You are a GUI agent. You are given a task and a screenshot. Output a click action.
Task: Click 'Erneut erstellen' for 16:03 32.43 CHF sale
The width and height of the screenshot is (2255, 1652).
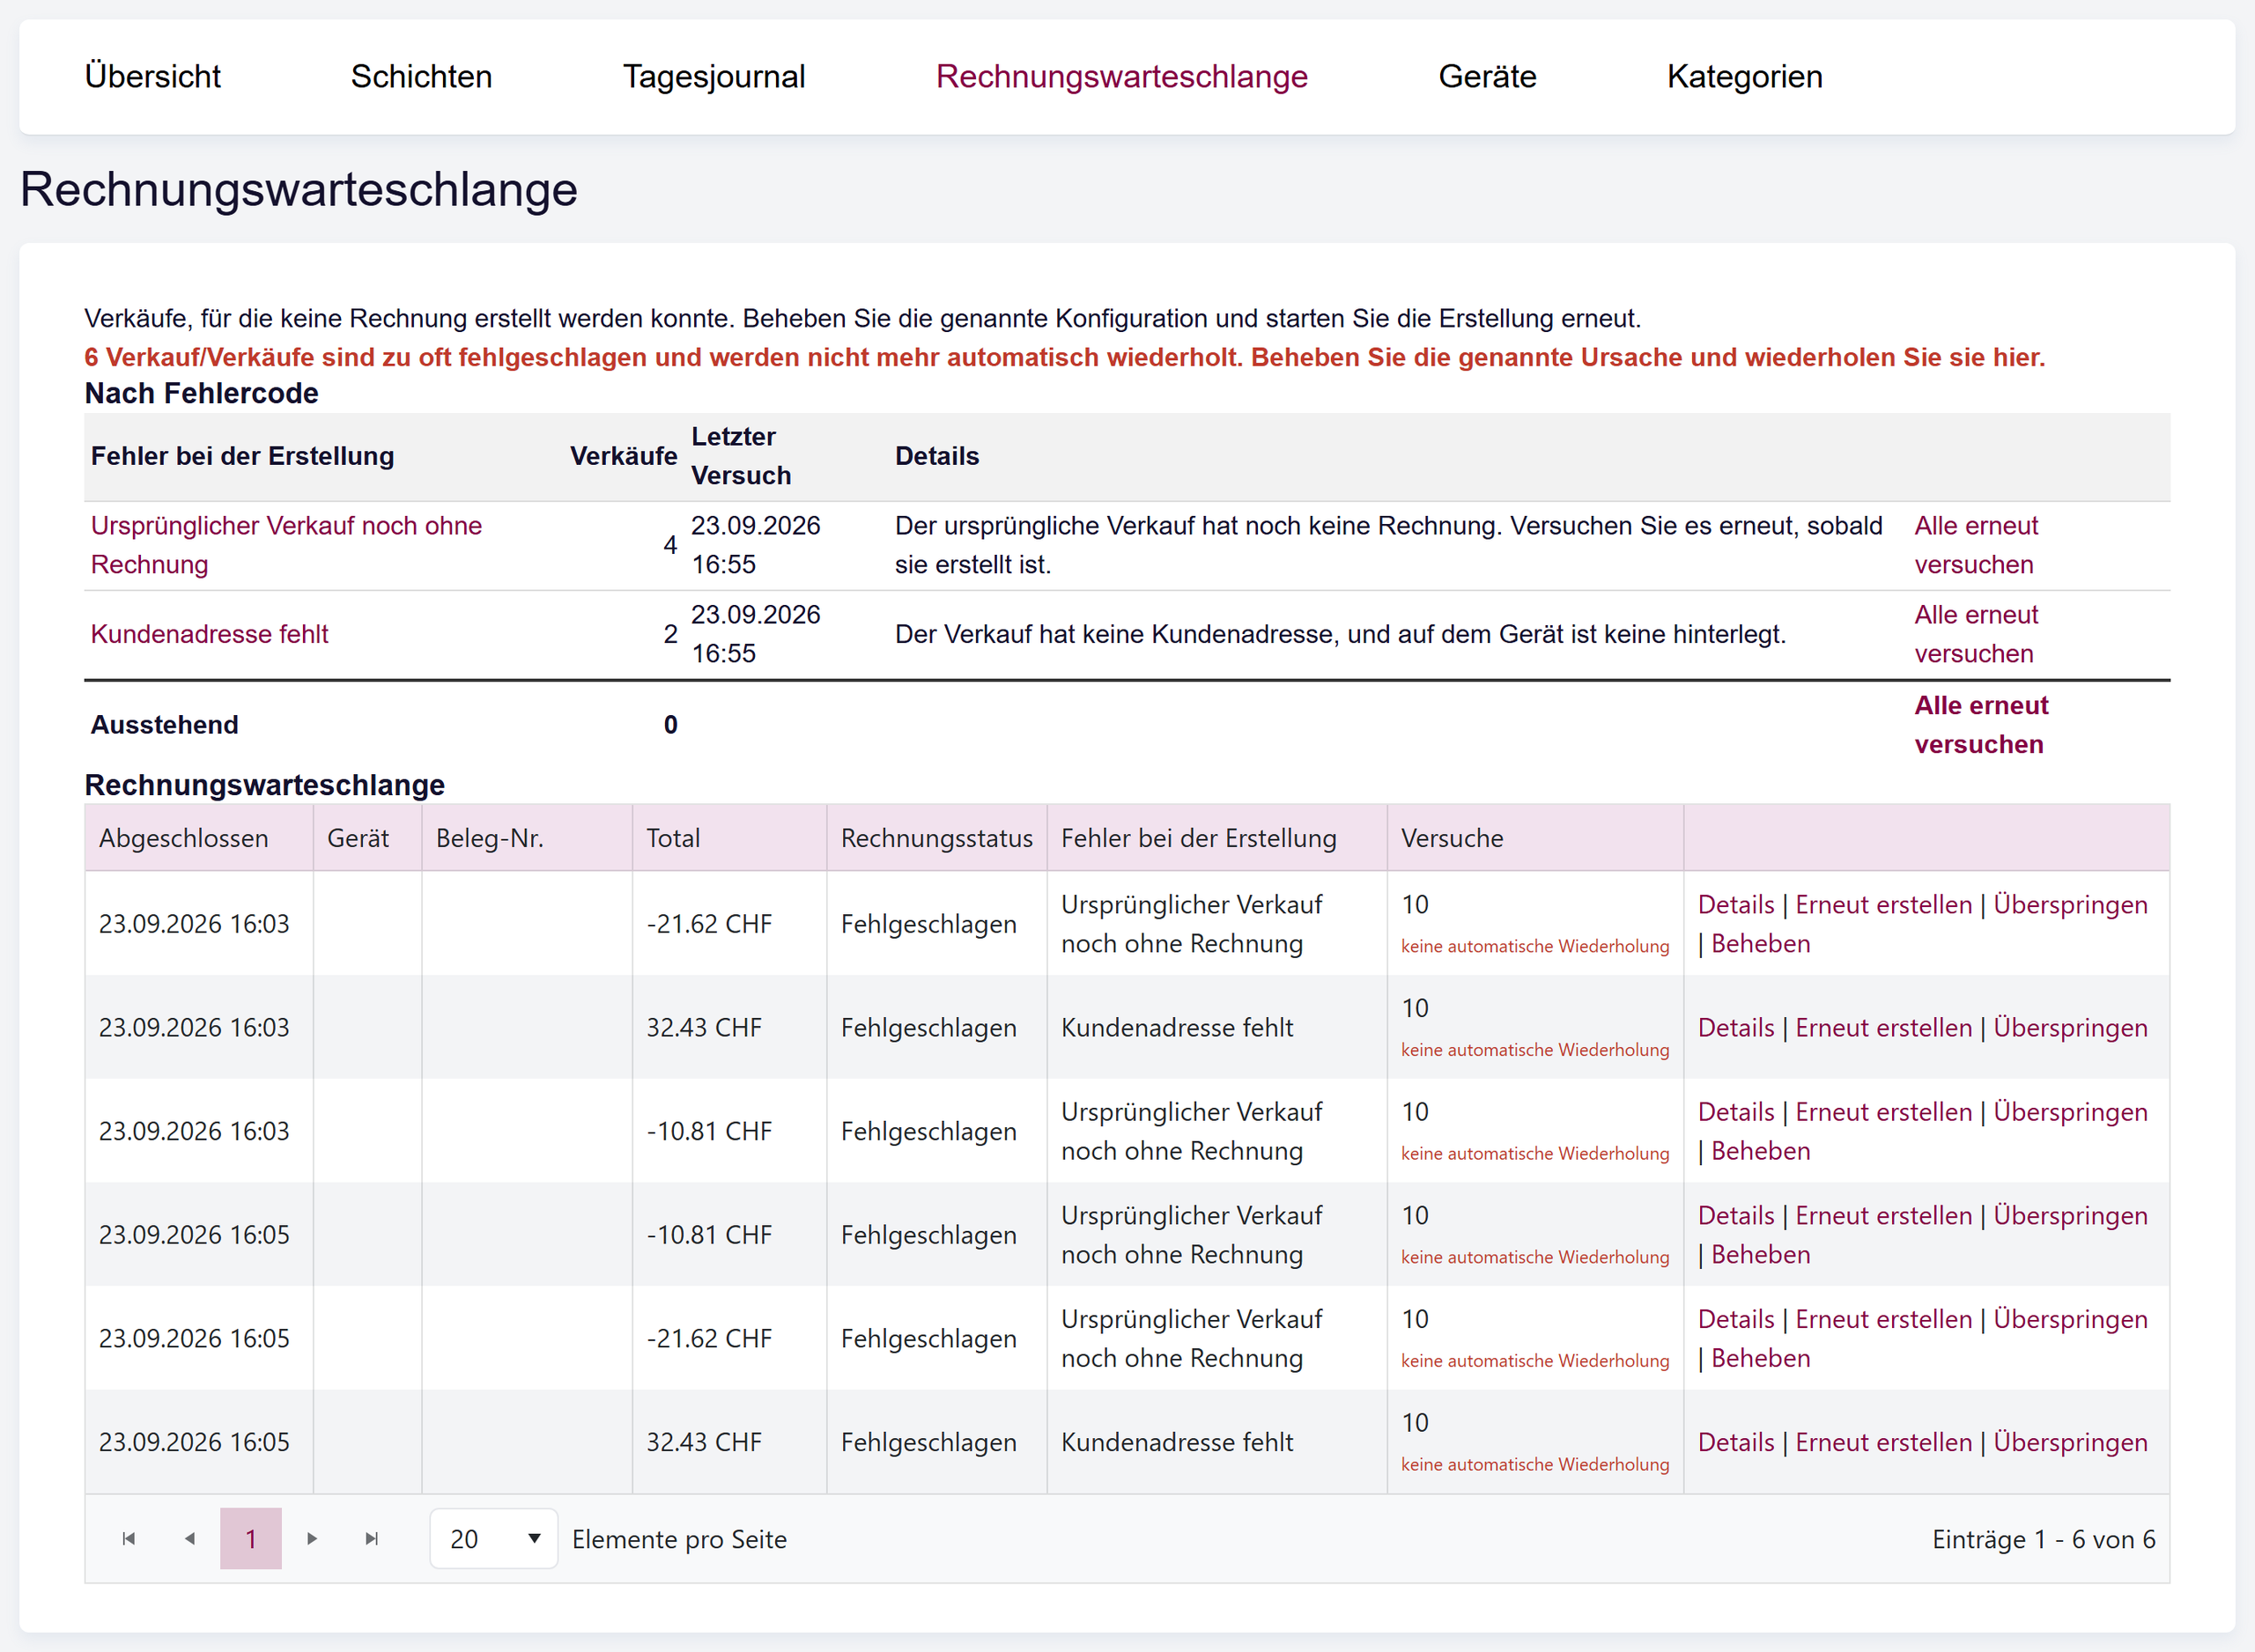click(x=1884, y=1028)
